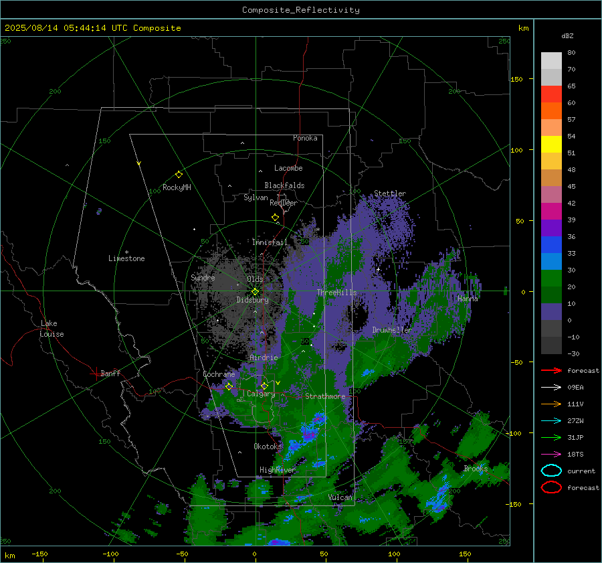Viewport: 602px width, 563px height.
Task: Click the cyan current ellipse in legend
Action: click(551, 471)
